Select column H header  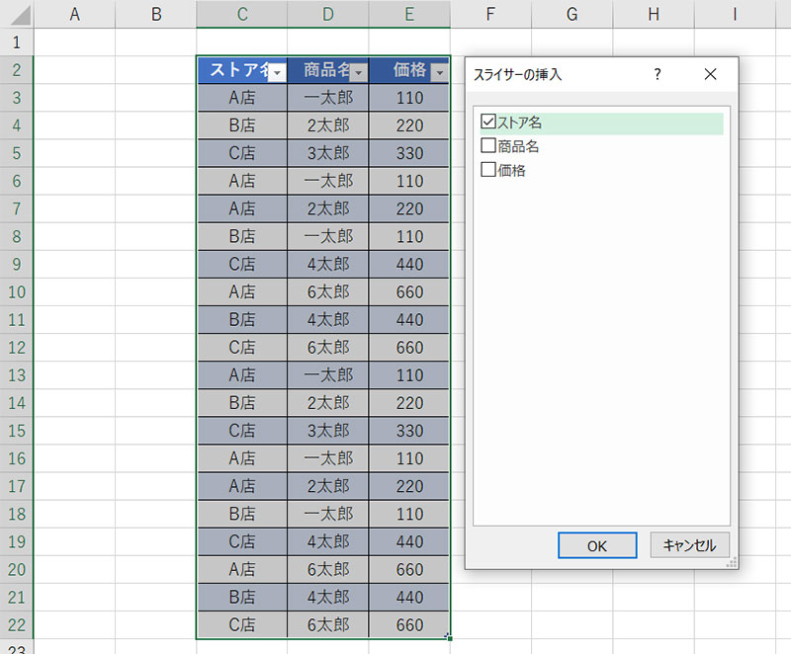pyautogui.click(x=653, y=14)
